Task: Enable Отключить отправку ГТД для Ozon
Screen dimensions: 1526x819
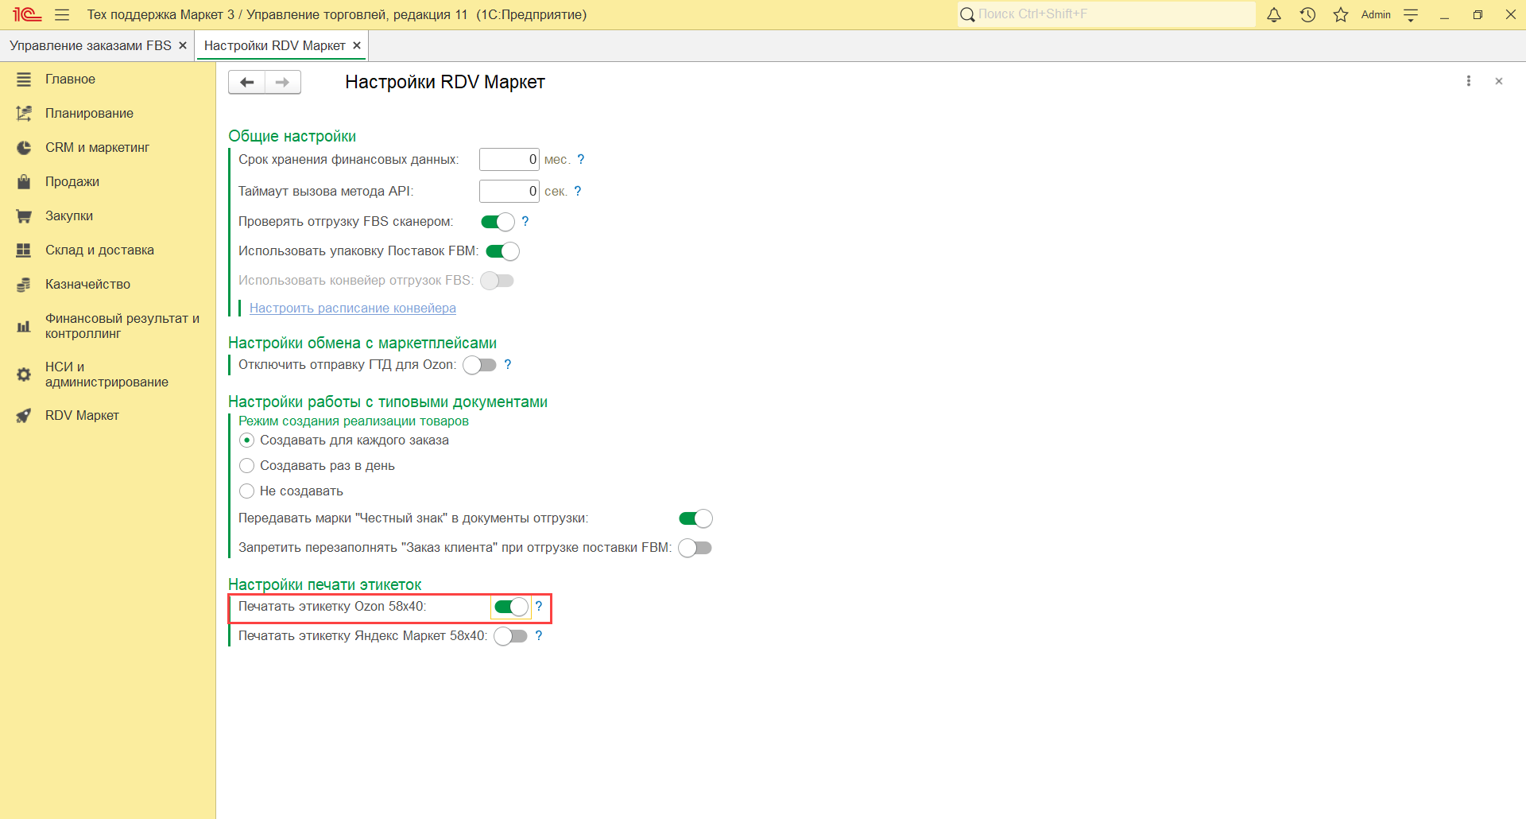Action: (x=480, y=365)
